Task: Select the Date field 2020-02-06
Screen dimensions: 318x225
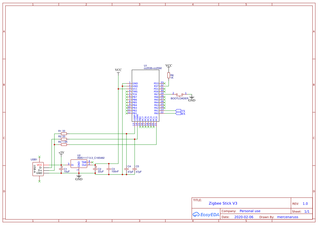Action: tap(244, 217)
